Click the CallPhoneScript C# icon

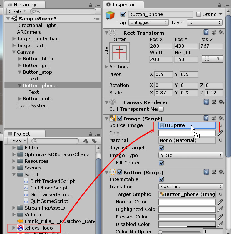[27, 188]
